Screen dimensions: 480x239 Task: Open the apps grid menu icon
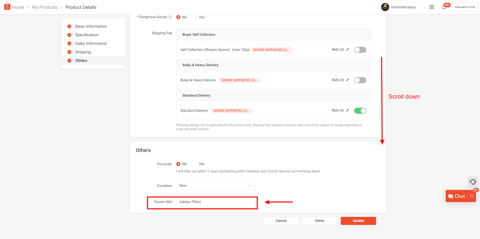point(432,7)
